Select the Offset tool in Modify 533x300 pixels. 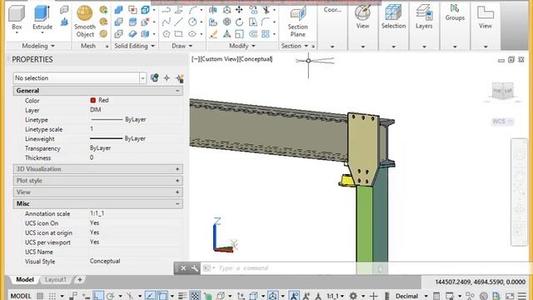click(253, 34)
